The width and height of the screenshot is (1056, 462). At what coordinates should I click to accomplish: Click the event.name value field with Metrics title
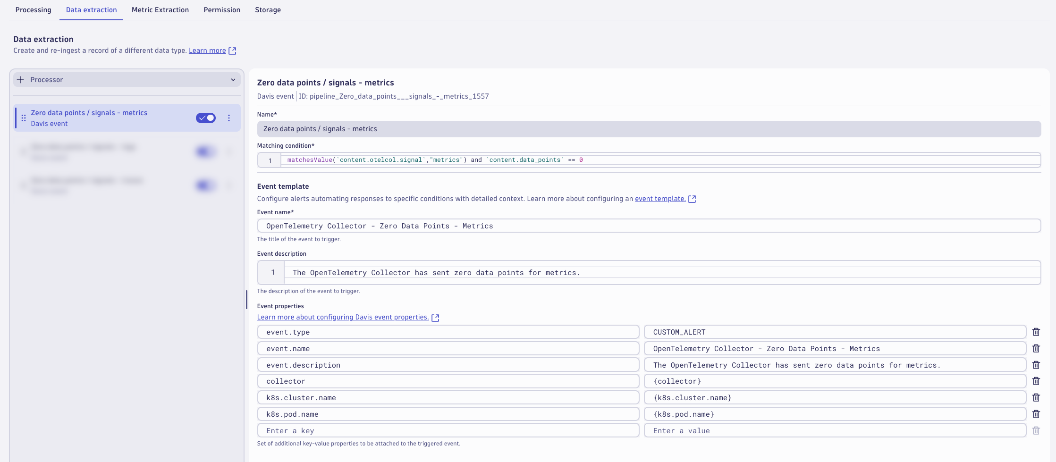coord(835,348)
